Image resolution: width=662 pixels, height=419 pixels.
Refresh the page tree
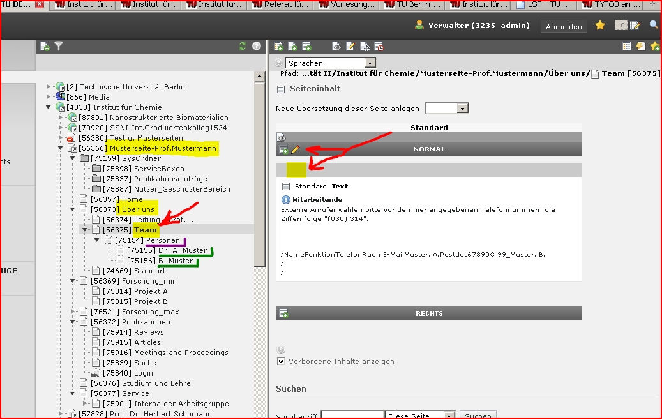(242, 46)
